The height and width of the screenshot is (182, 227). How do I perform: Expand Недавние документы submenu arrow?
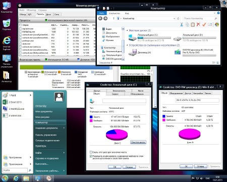(x=64, y=128)
